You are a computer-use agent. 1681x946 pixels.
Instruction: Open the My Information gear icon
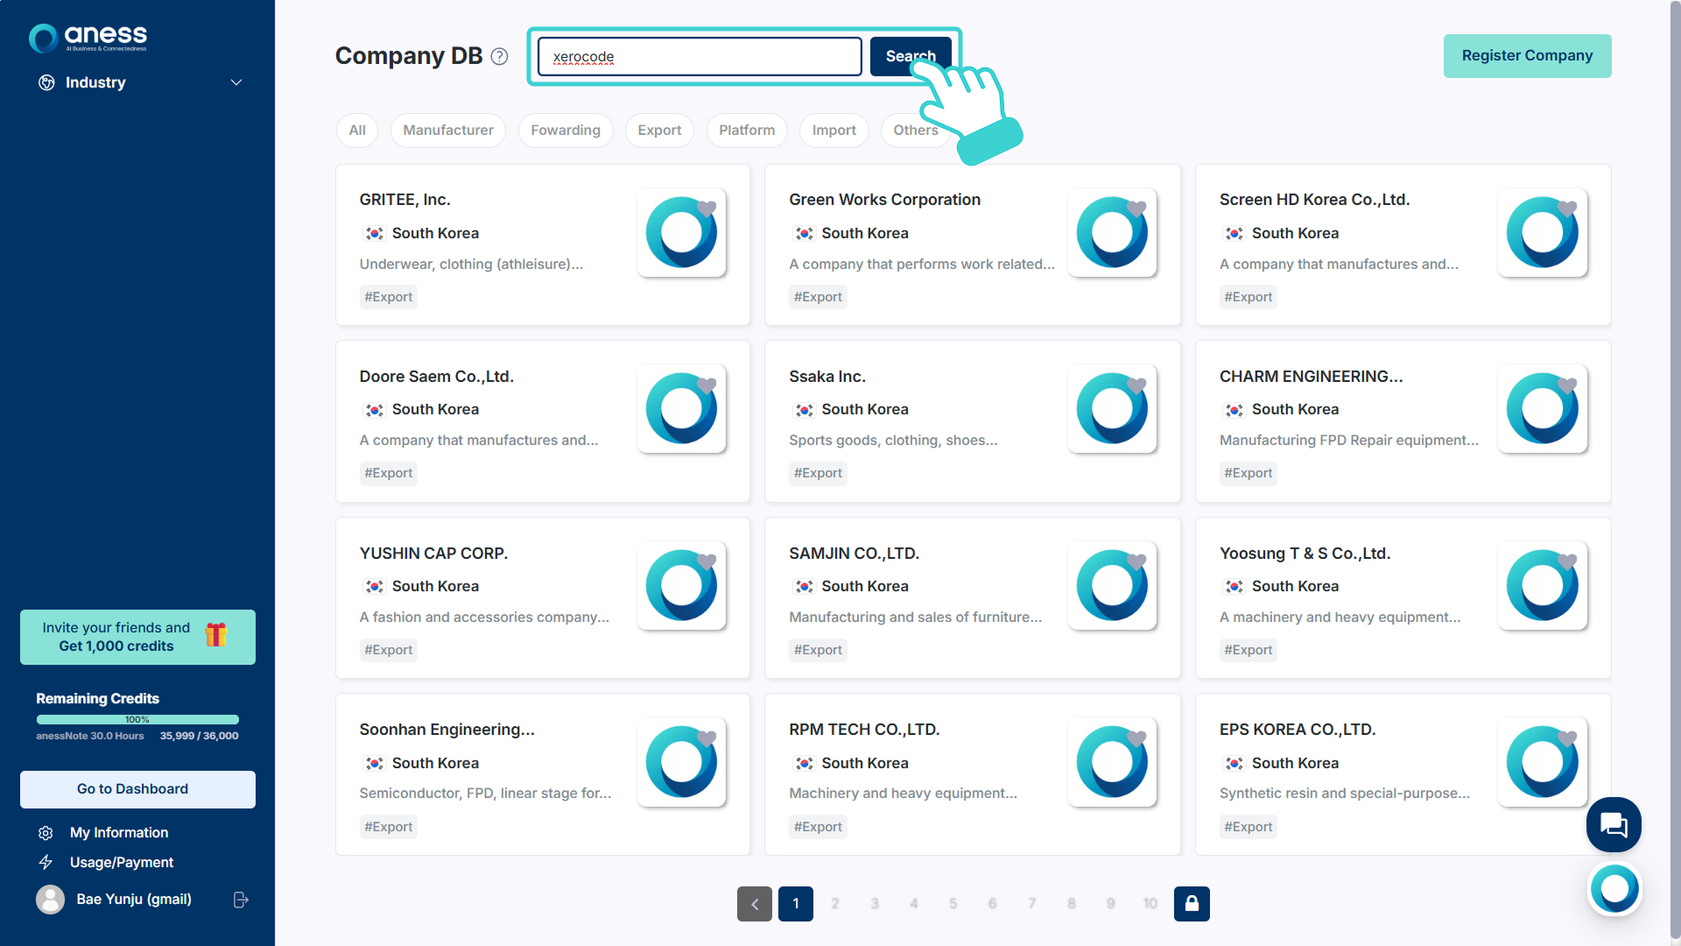(x=46, y=833)
